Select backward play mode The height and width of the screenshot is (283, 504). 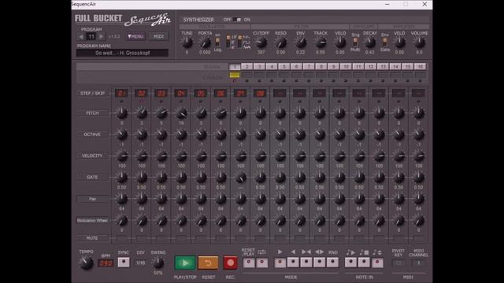point(293,263)
